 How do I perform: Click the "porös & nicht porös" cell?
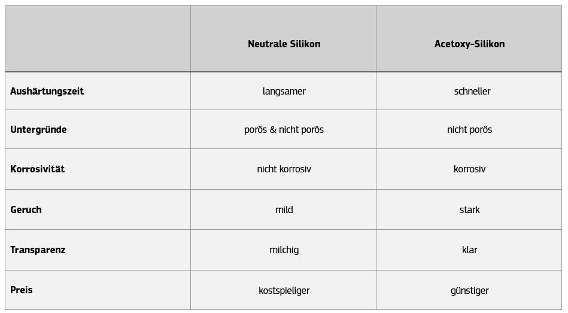(284, 130)
